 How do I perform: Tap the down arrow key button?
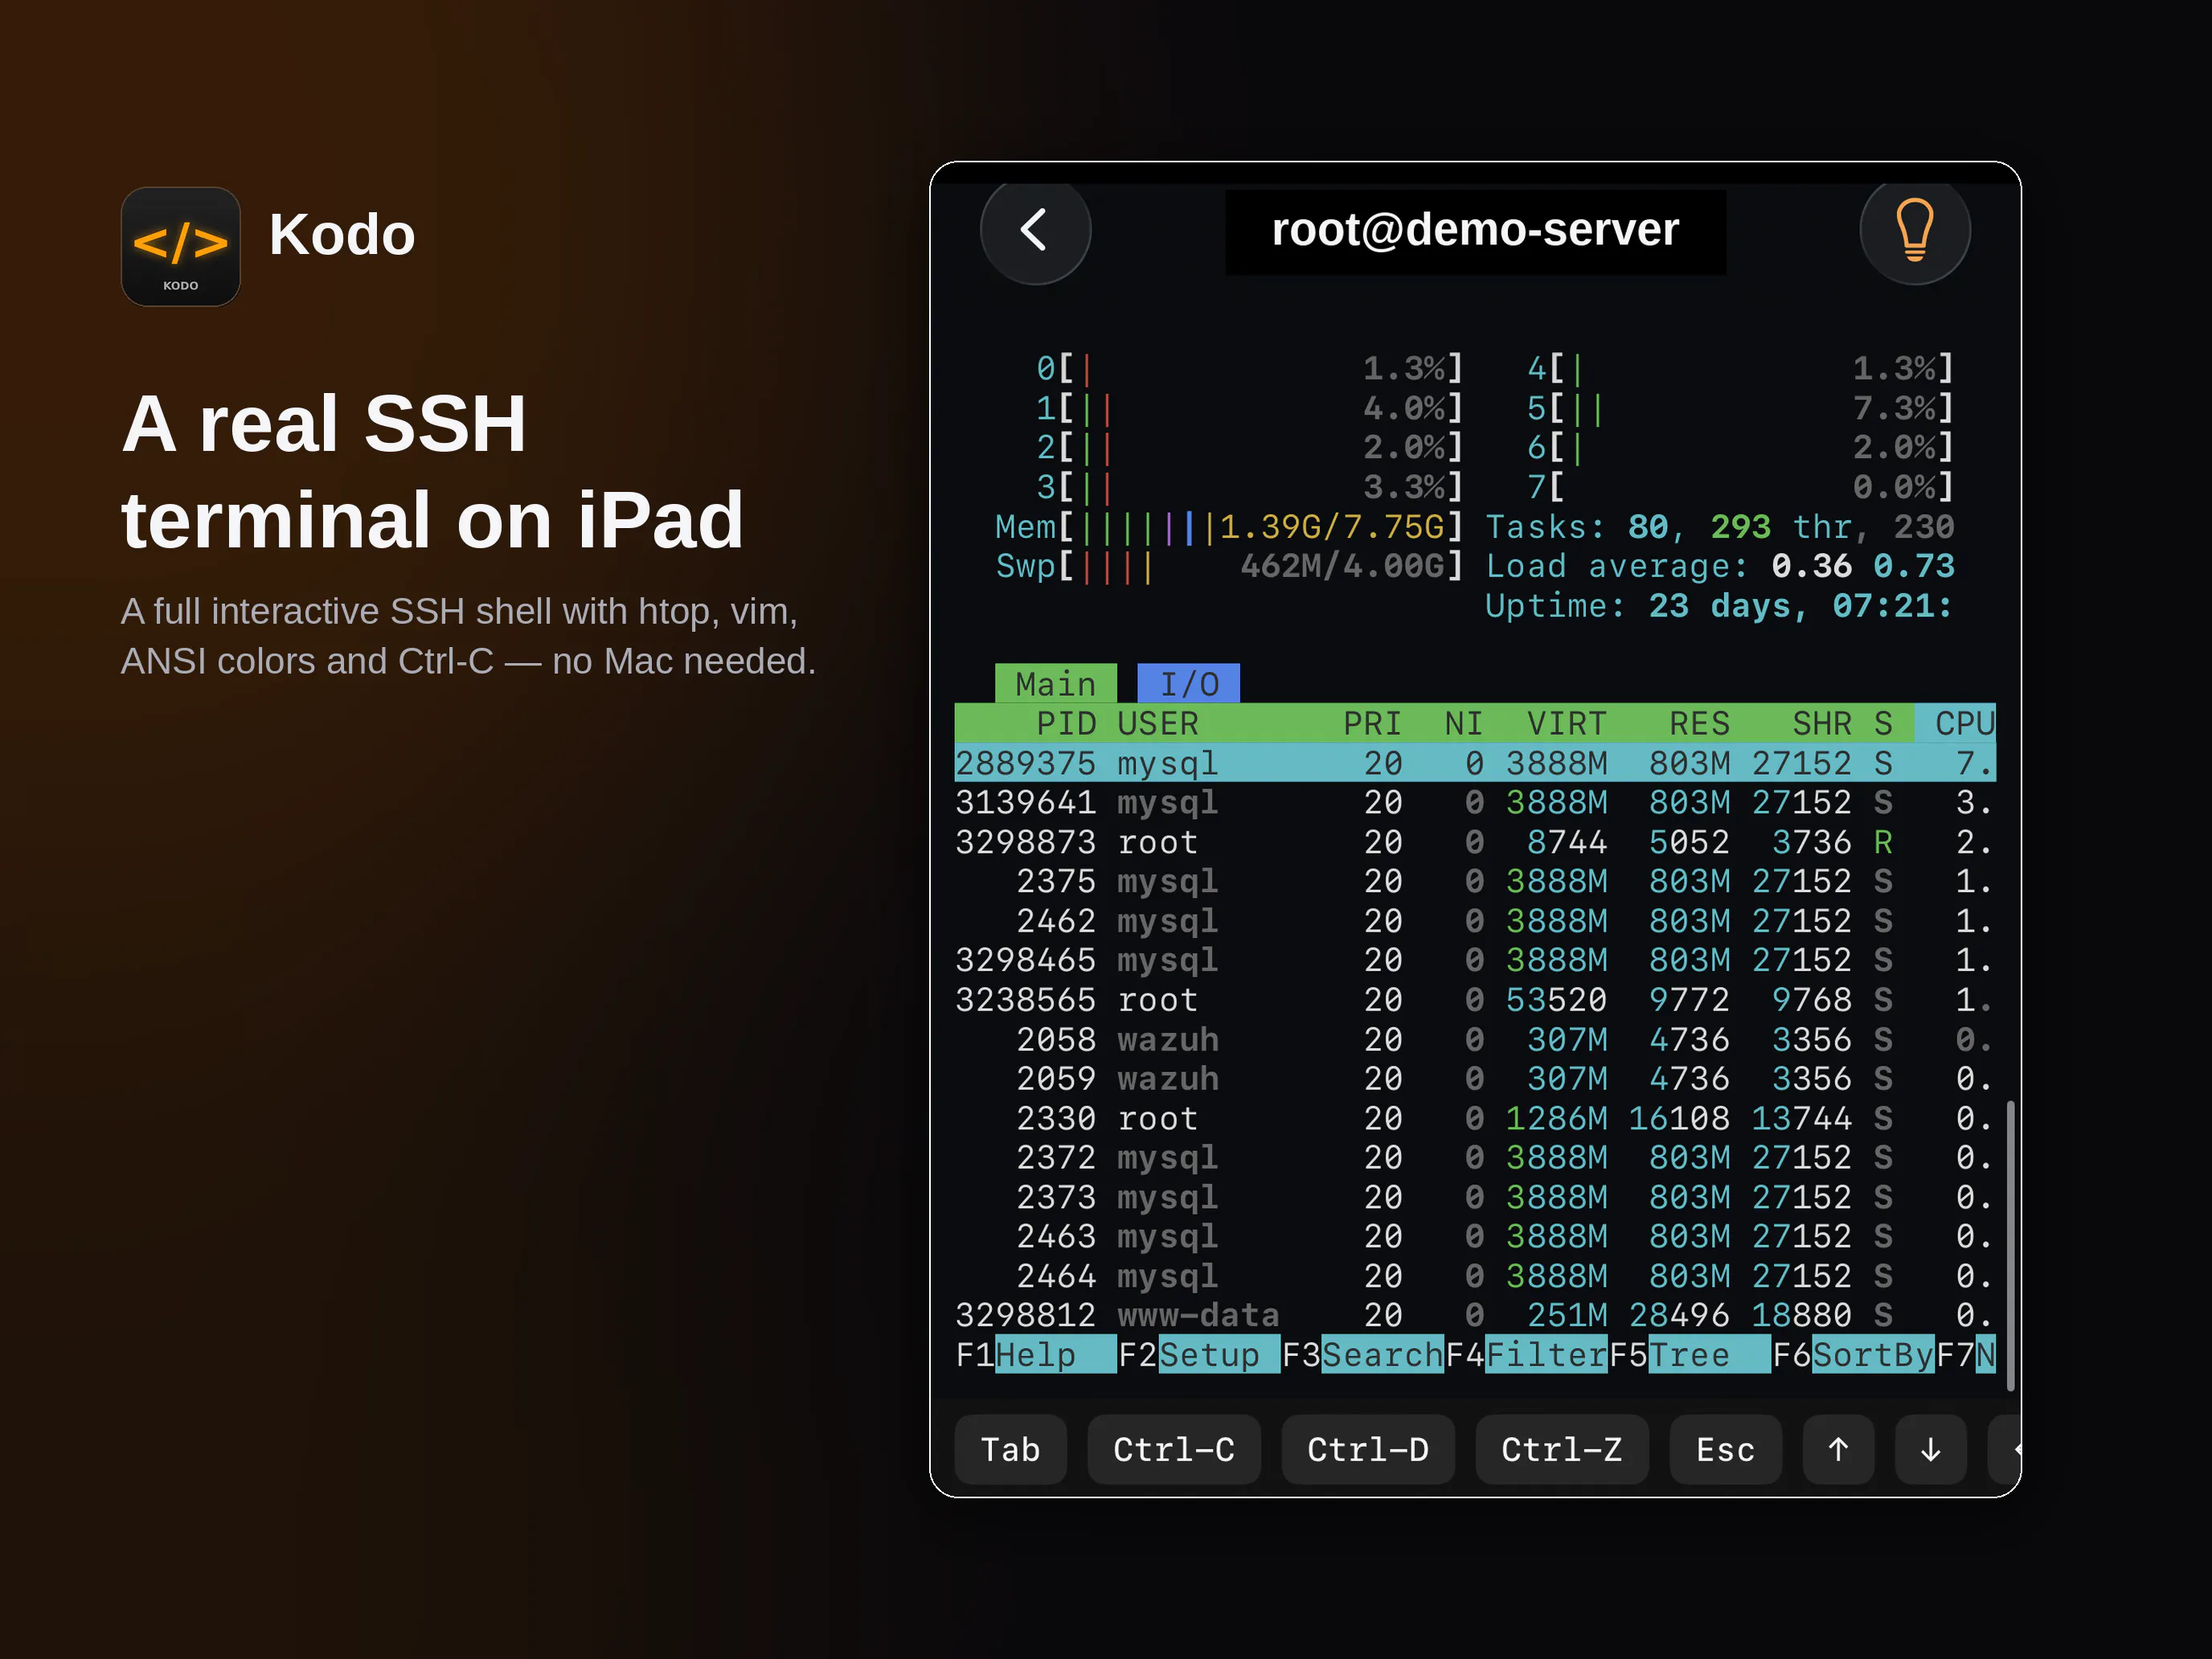coord(1931,1449)
